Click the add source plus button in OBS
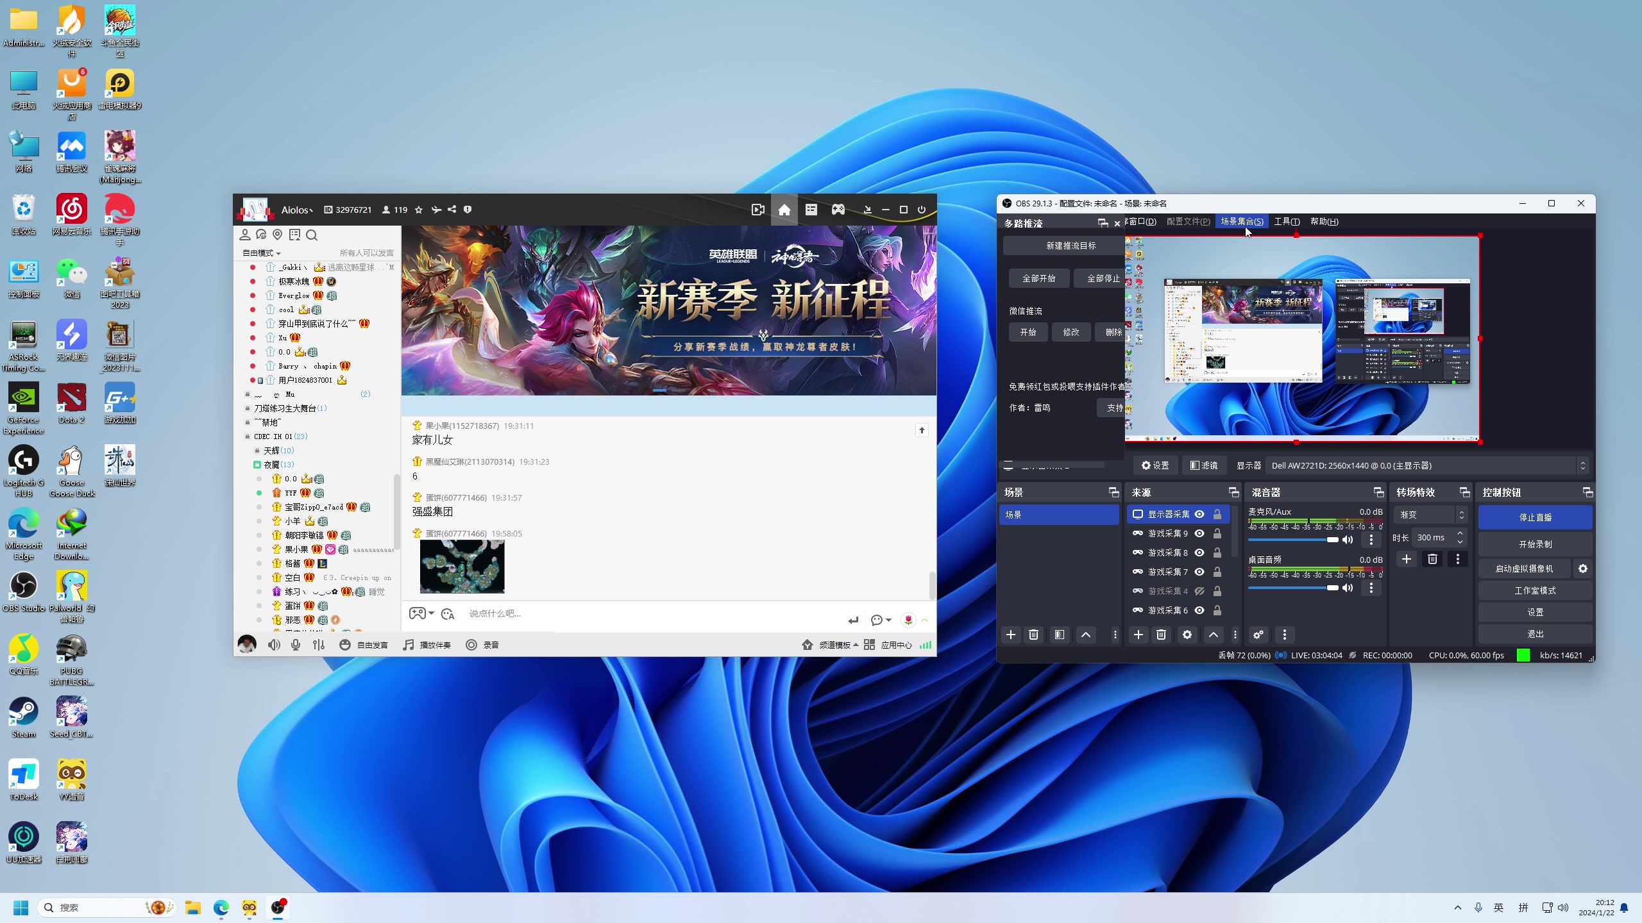 [x=1138, y=635]
